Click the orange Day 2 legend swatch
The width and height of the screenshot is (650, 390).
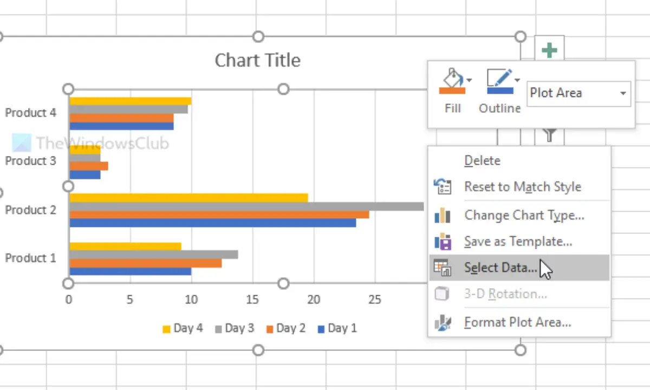click(x=269, y=329)
